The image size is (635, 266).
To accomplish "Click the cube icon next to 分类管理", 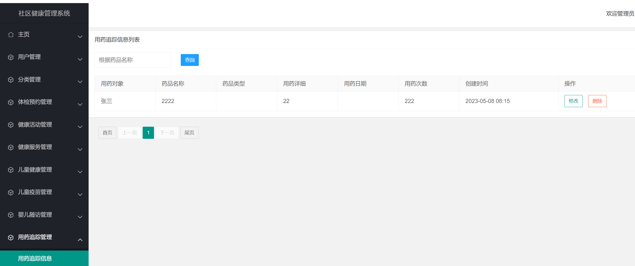I will [11, 80].
